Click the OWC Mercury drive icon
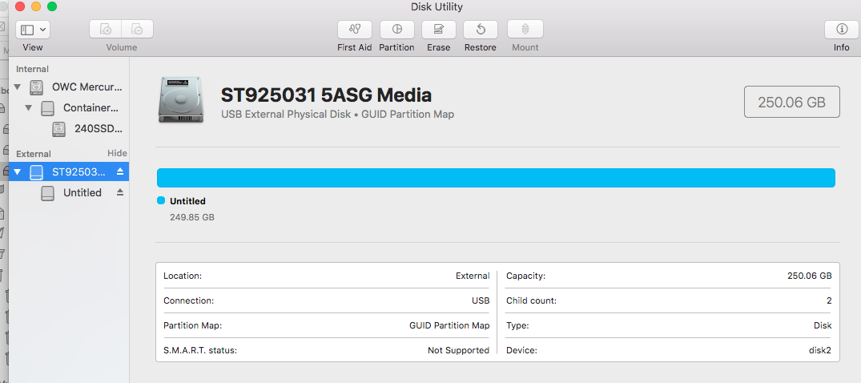 click(36, 87)
